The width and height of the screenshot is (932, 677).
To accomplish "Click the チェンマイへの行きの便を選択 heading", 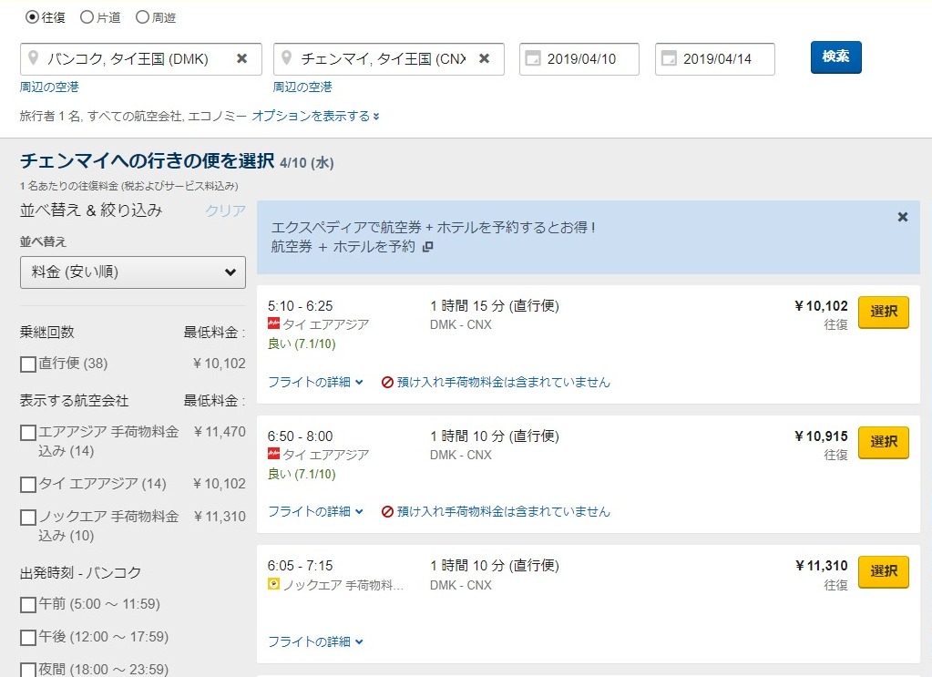I will tap(148, 160).
